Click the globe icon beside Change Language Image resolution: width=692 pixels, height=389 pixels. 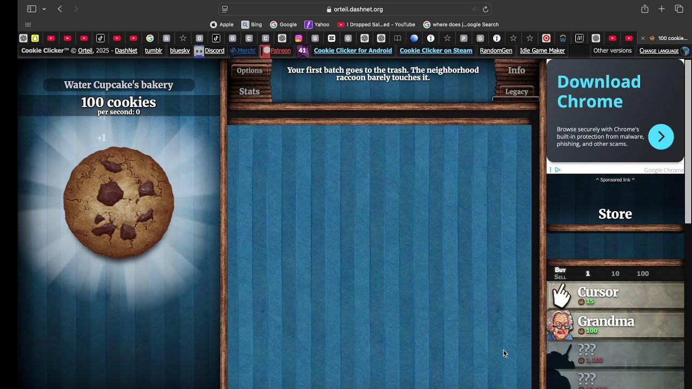pyautogui.click(x=685, y=51)
